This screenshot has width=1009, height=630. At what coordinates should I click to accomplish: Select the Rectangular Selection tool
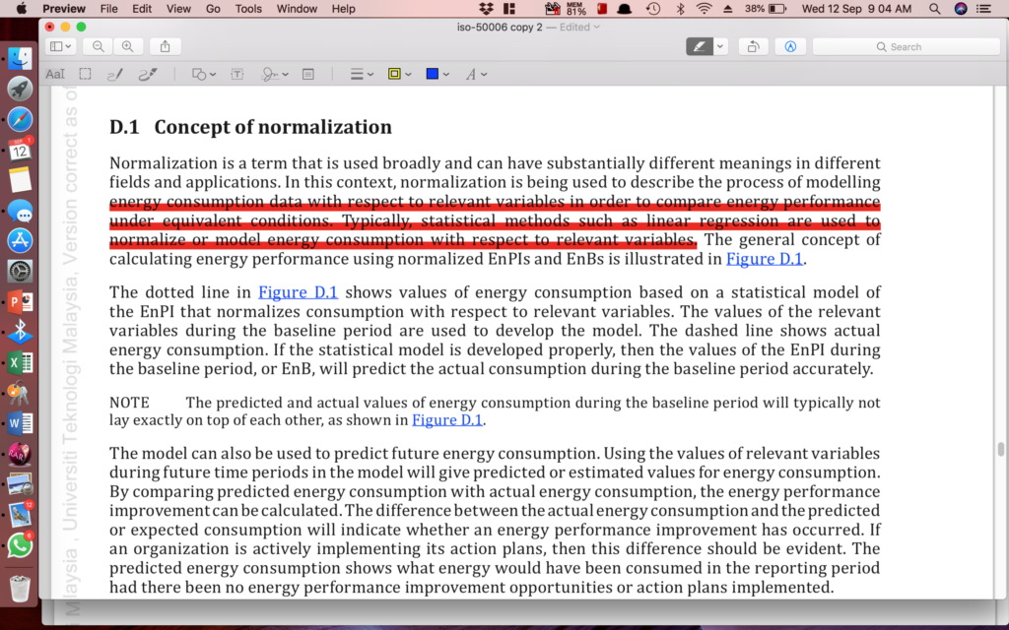pos(86,74)
